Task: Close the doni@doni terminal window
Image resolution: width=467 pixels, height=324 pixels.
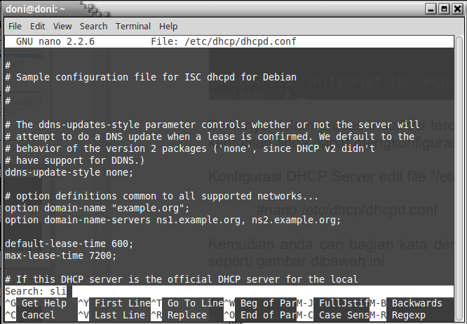Action: 457,8
